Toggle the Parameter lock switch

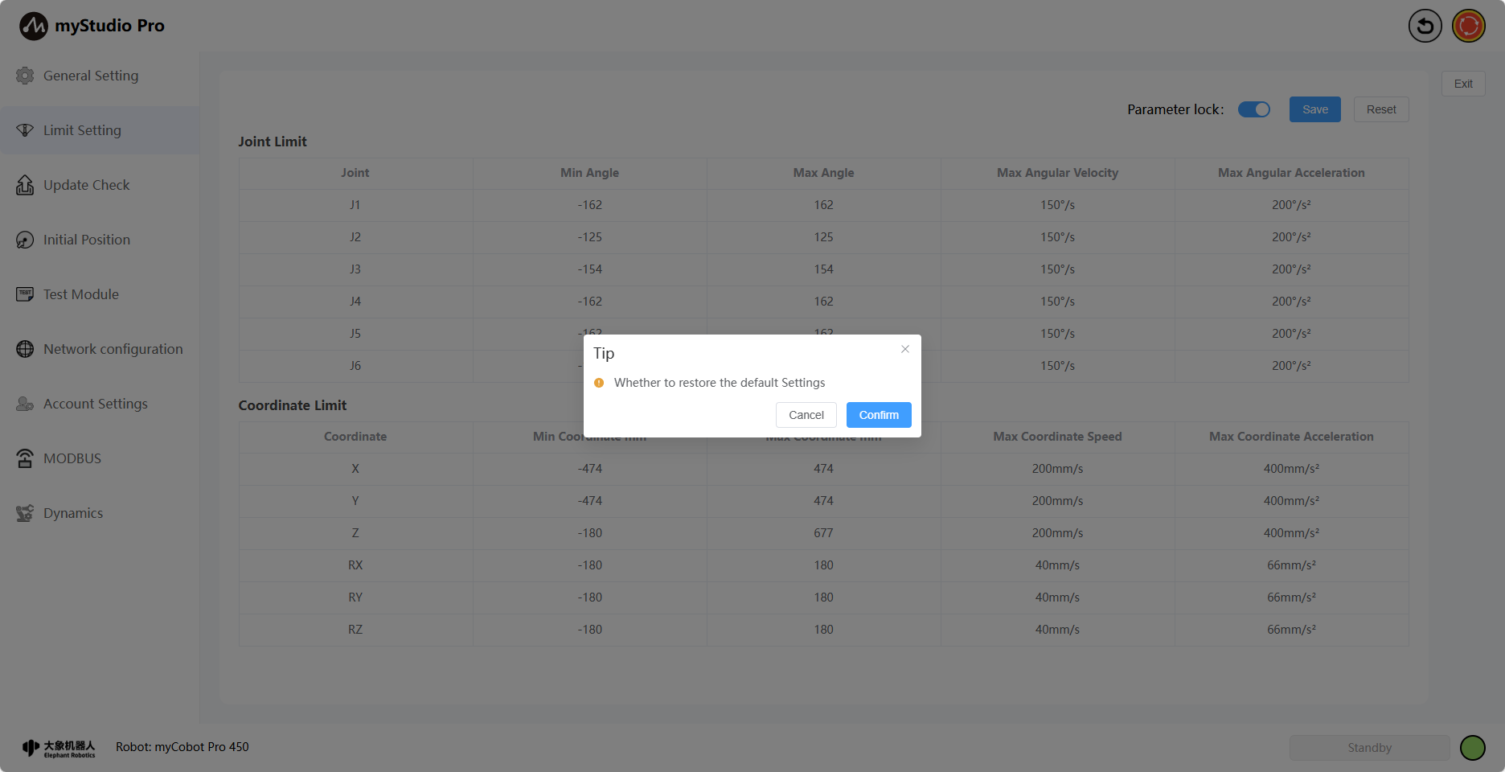pyautogui.click(x=1253, y=109)
